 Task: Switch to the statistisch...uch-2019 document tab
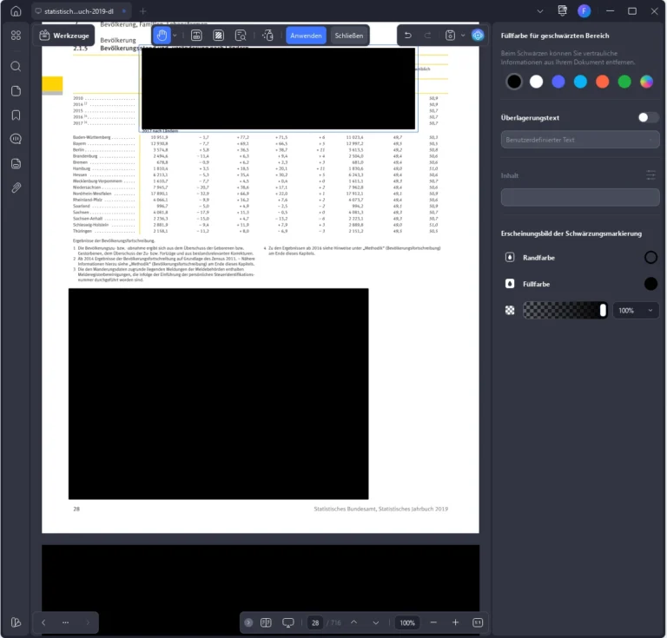pos(74,11)
